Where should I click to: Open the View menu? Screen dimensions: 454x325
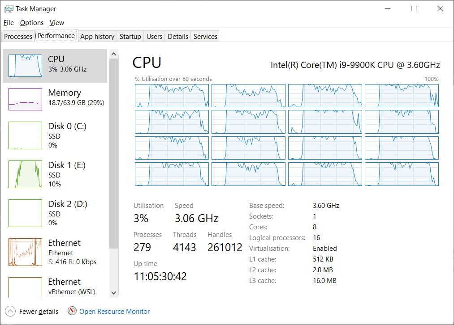click(57, 22)
